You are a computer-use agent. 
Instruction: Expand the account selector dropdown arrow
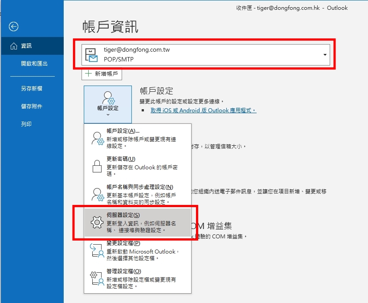click(325, 55)
